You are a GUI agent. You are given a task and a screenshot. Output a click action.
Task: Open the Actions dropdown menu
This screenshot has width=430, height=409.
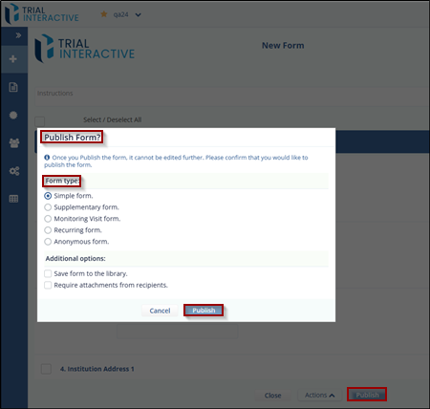(319, 395)
